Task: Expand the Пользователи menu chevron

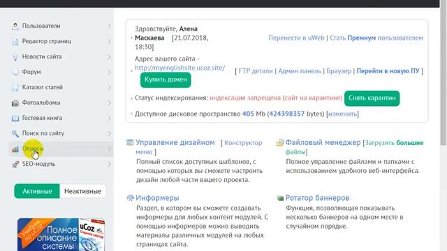Action: [x=109, y=26]
